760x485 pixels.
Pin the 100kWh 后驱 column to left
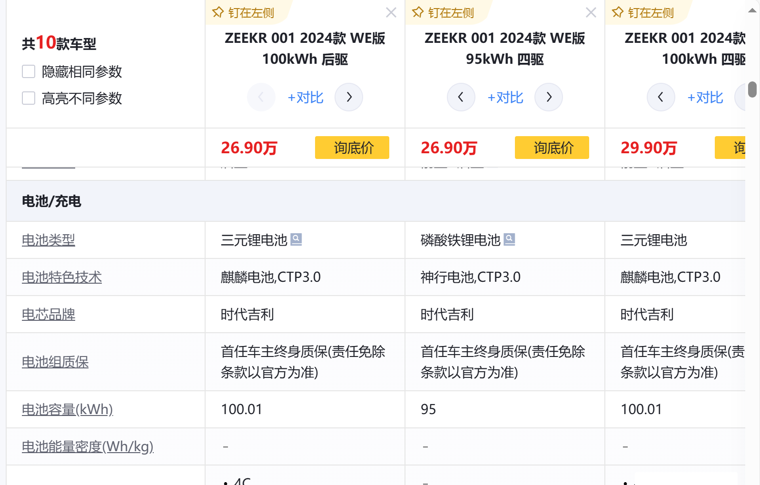click(x=243, y=13)
